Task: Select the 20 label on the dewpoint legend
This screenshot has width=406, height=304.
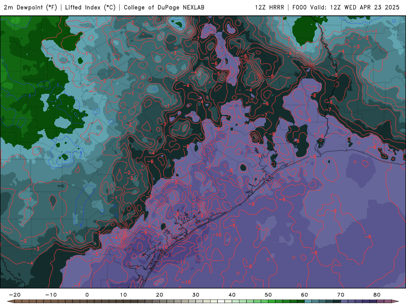Action: click(x=159, y=295)
